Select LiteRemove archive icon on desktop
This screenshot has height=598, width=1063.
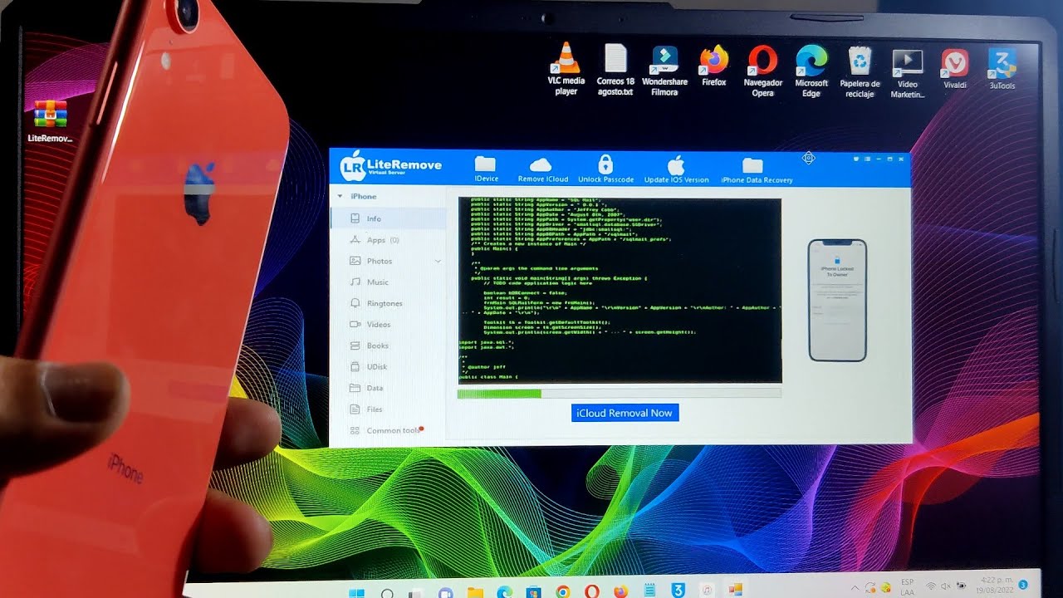[x=50, y=121]
